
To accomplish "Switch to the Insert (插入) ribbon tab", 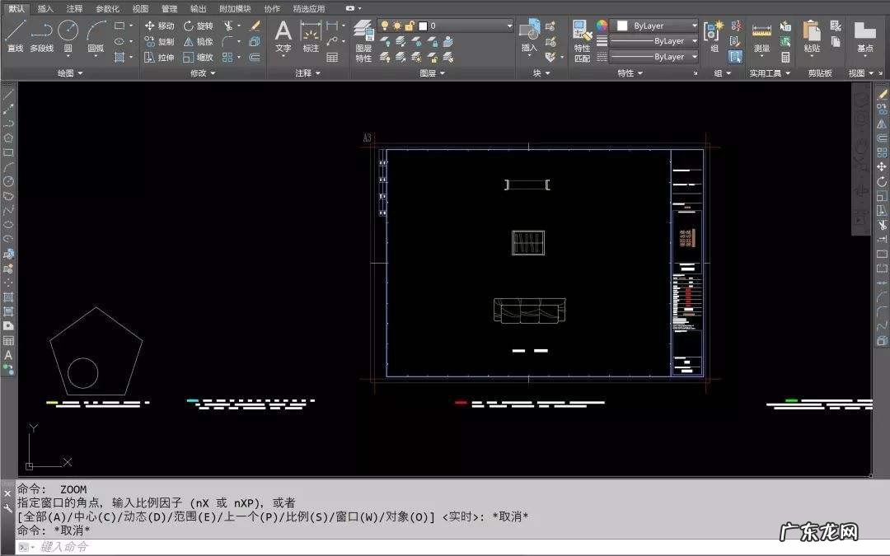I will (45, 8).
